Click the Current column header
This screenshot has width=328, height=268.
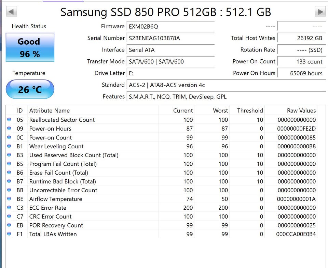click(x=176, y=110)
